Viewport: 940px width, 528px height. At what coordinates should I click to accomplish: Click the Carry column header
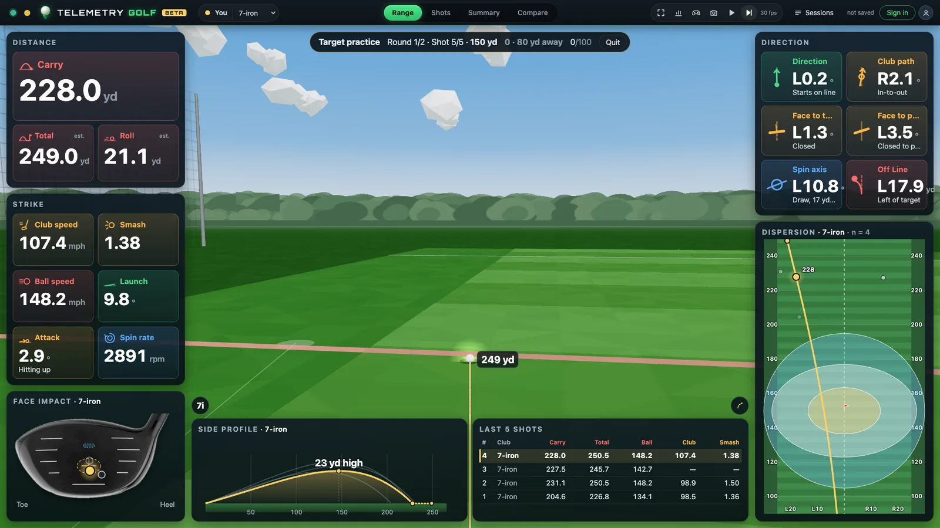tap(557, 442)
